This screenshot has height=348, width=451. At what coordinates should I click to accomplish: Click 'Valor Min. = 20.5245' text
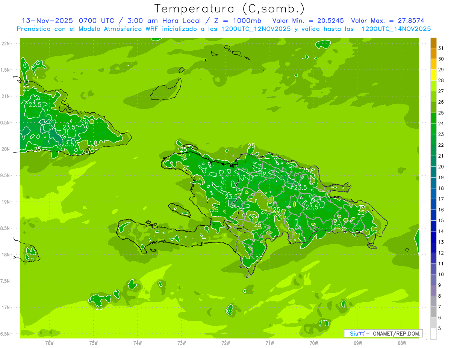pos(308,21)
